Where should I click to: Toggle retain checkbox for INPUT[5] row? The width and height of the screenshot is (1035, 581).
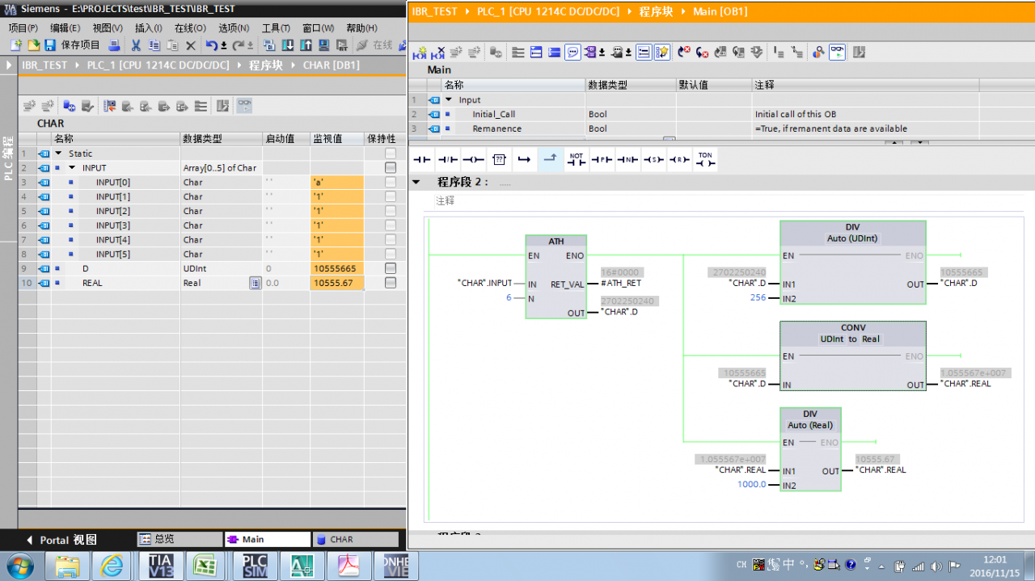pos(391,254)
